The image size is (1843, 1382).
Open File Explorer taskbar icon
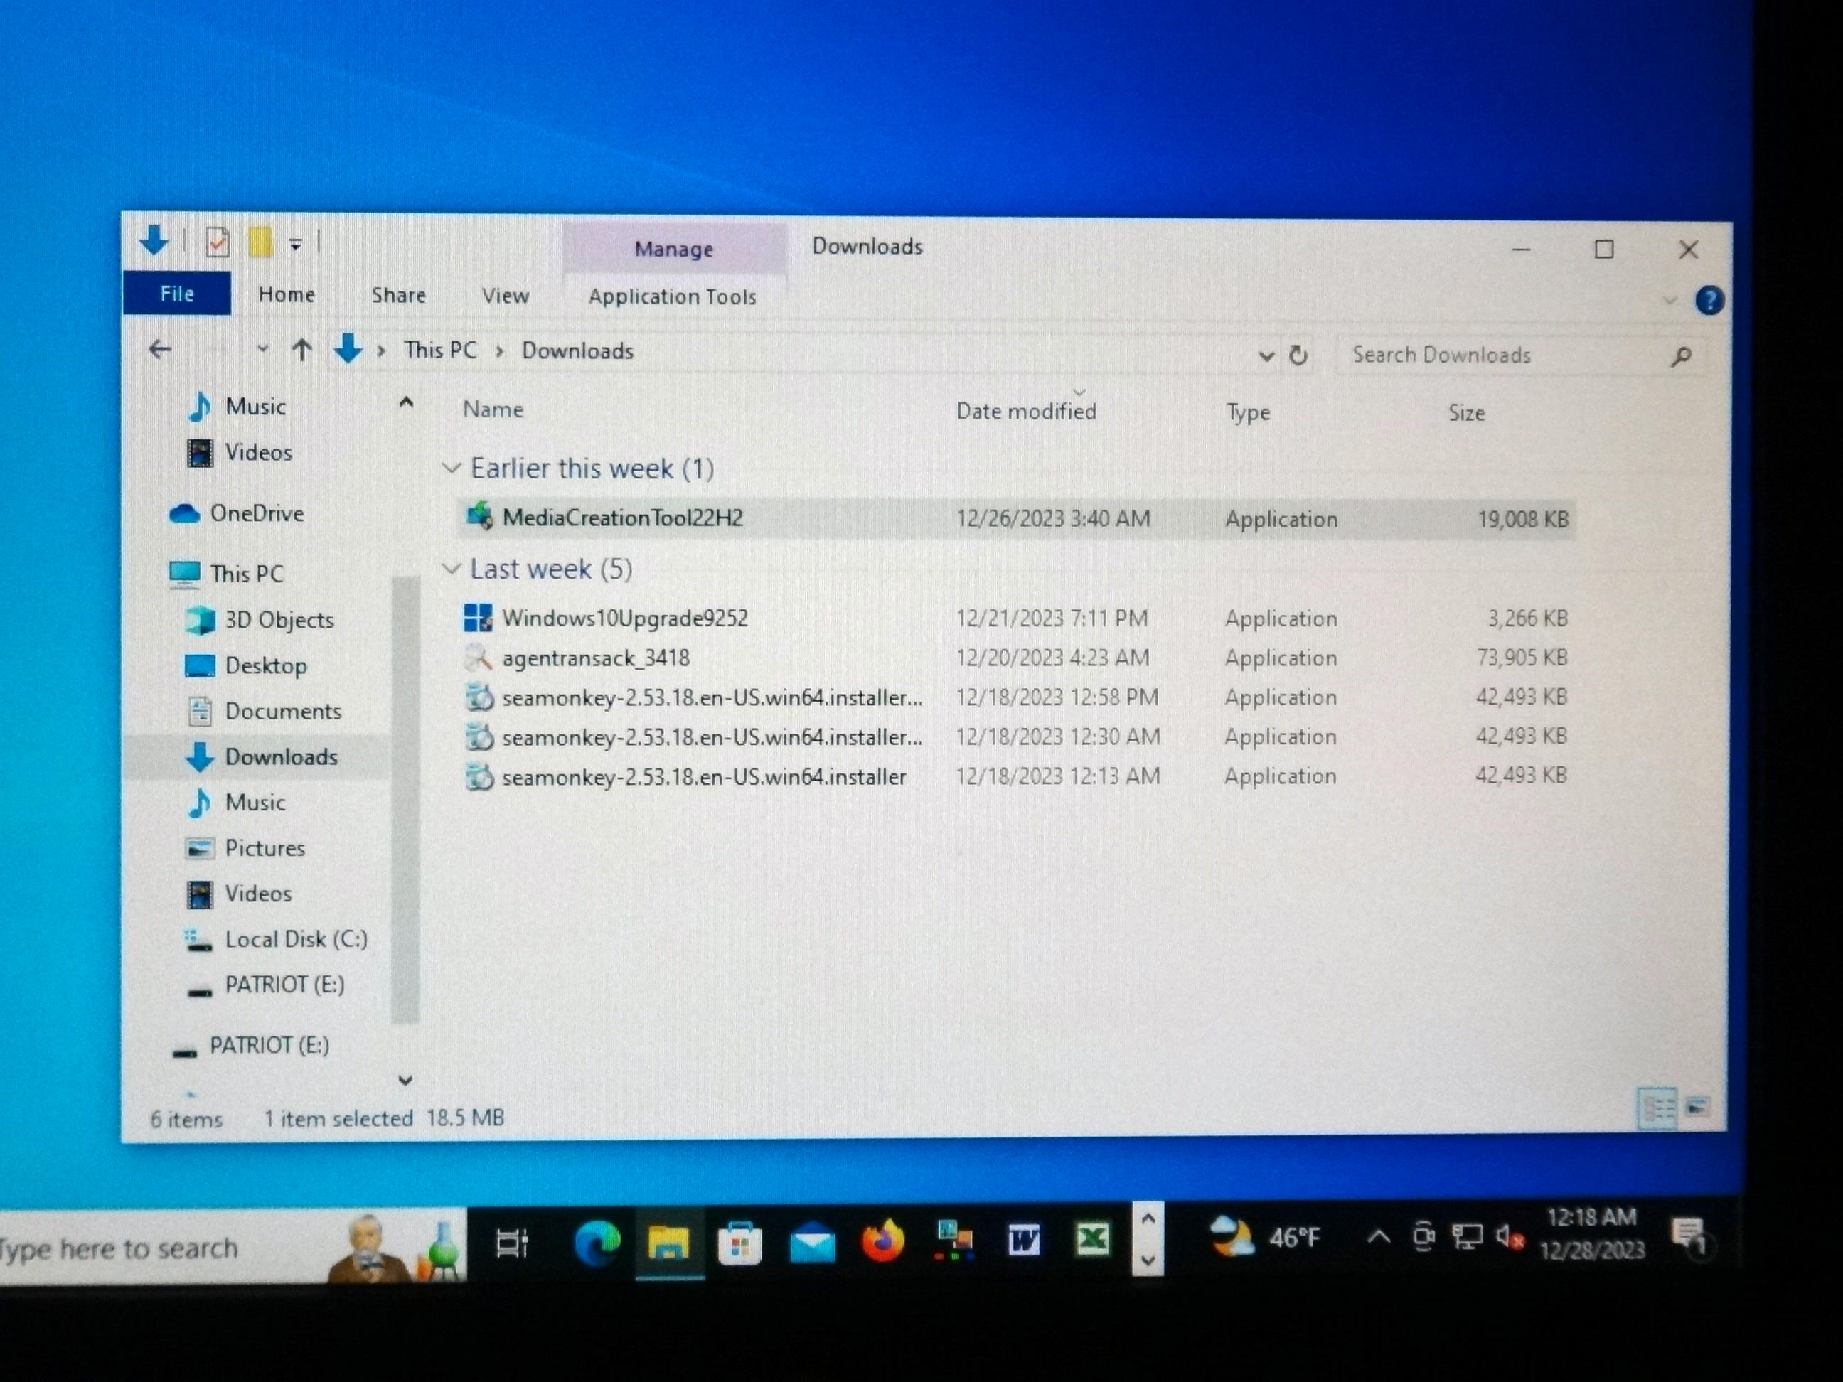(x=668, y=1243)
